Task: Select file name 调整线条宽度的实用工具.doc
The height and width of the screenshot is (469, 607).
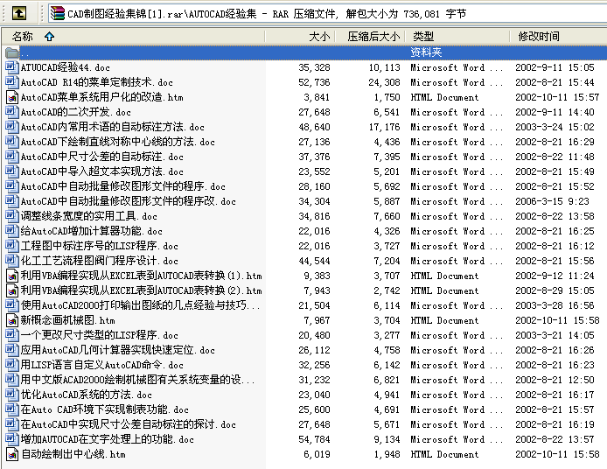Action: [x=88, y=216]
